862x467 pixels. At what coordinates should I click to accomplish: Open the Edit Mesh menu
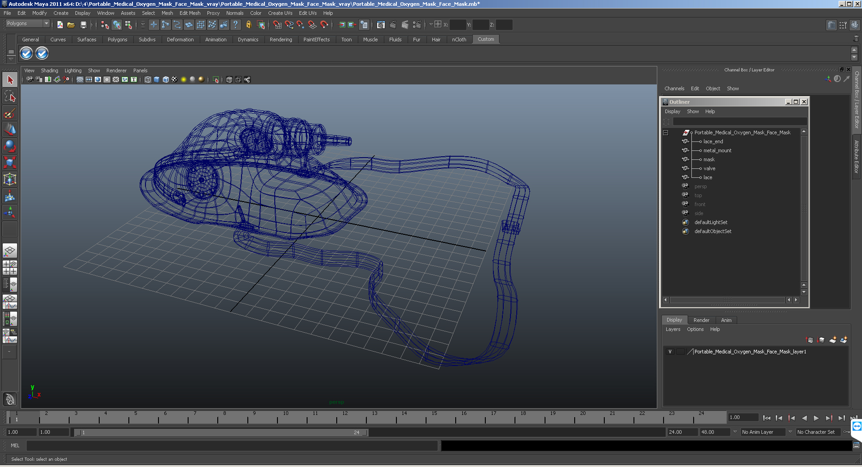[189, 13]
